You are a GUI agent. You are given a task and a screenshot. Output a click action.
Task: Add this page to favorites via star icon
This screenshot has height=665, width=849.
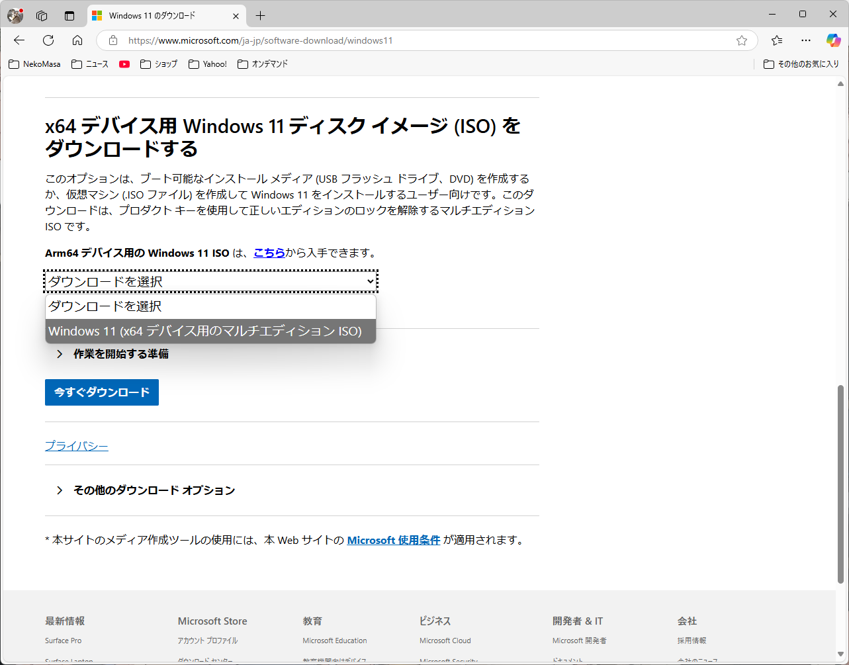741,40
